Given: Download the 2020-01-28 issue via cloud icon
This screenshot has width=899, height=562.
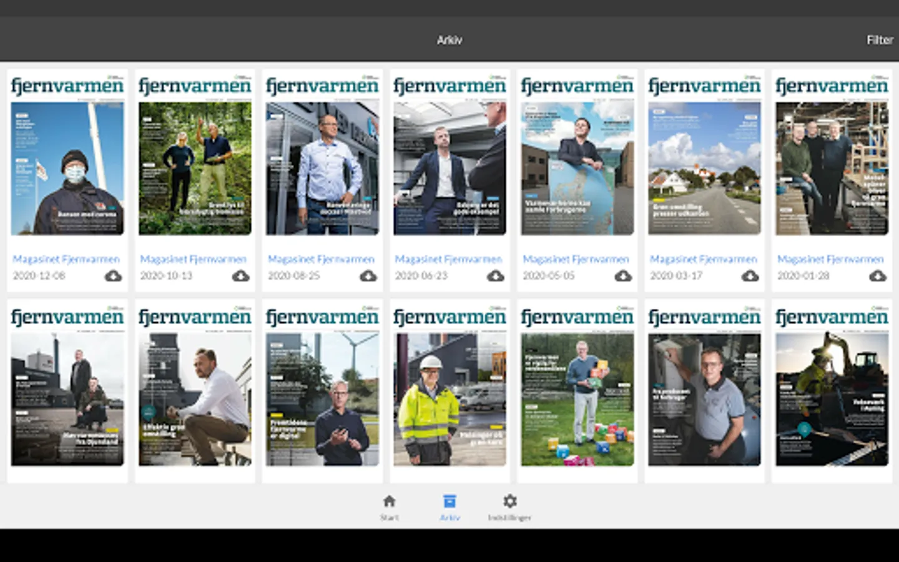Looking at the screenshot, I should [x=878, y=275].
